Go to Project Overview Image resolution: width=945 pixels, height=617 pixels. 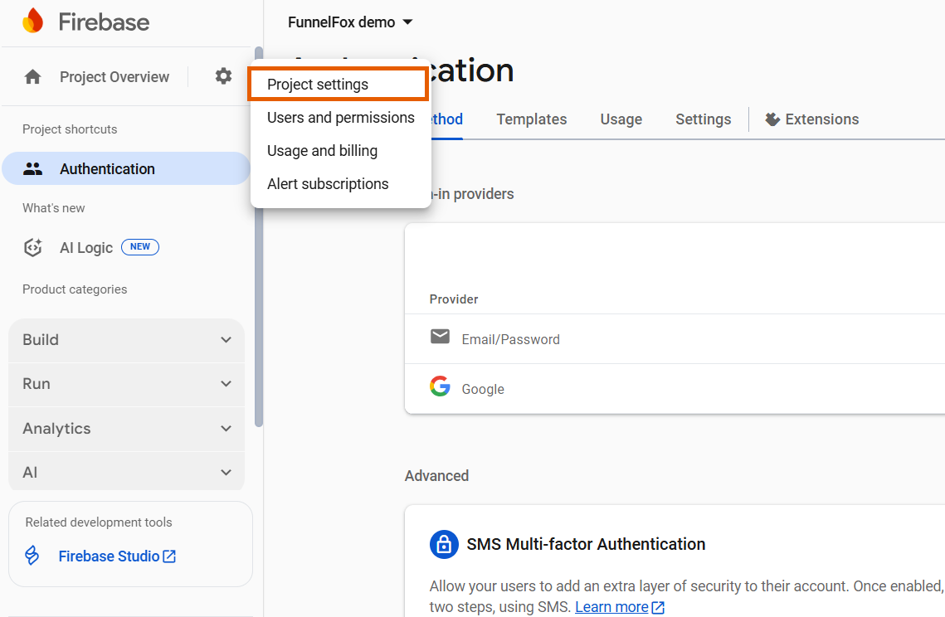(x=114, y=77)
